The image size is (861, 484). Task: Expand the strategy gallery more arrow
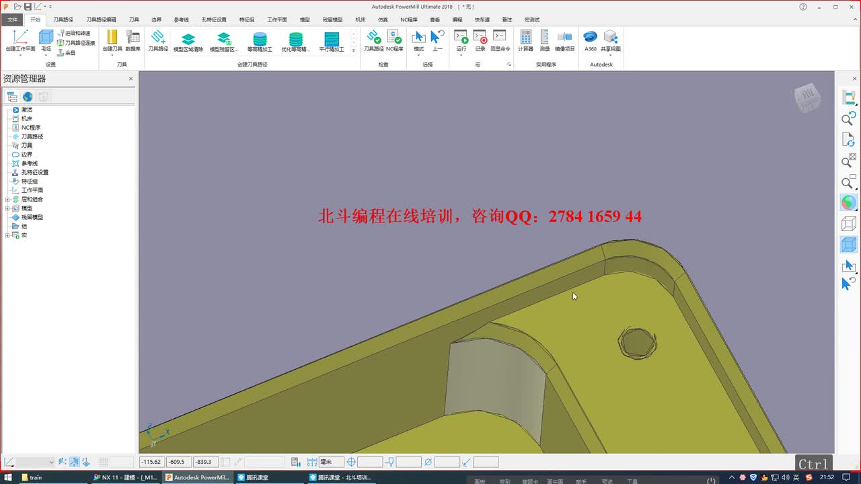click(353, 50)
